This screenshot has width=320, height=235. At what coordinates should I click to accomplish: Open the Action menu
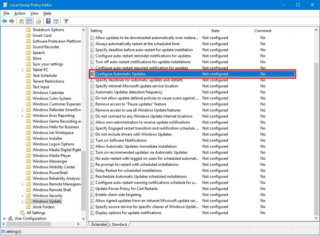click(x=19, y=13)
